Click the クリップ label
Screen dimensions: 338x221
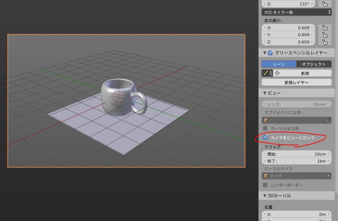pyautogui.click(x=273, y=146)
